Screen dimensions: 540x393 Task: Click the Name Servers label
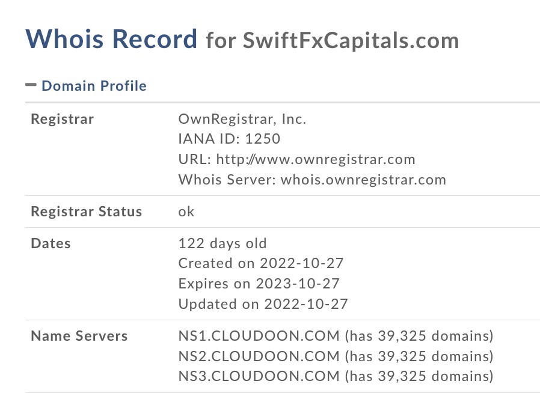79,336
